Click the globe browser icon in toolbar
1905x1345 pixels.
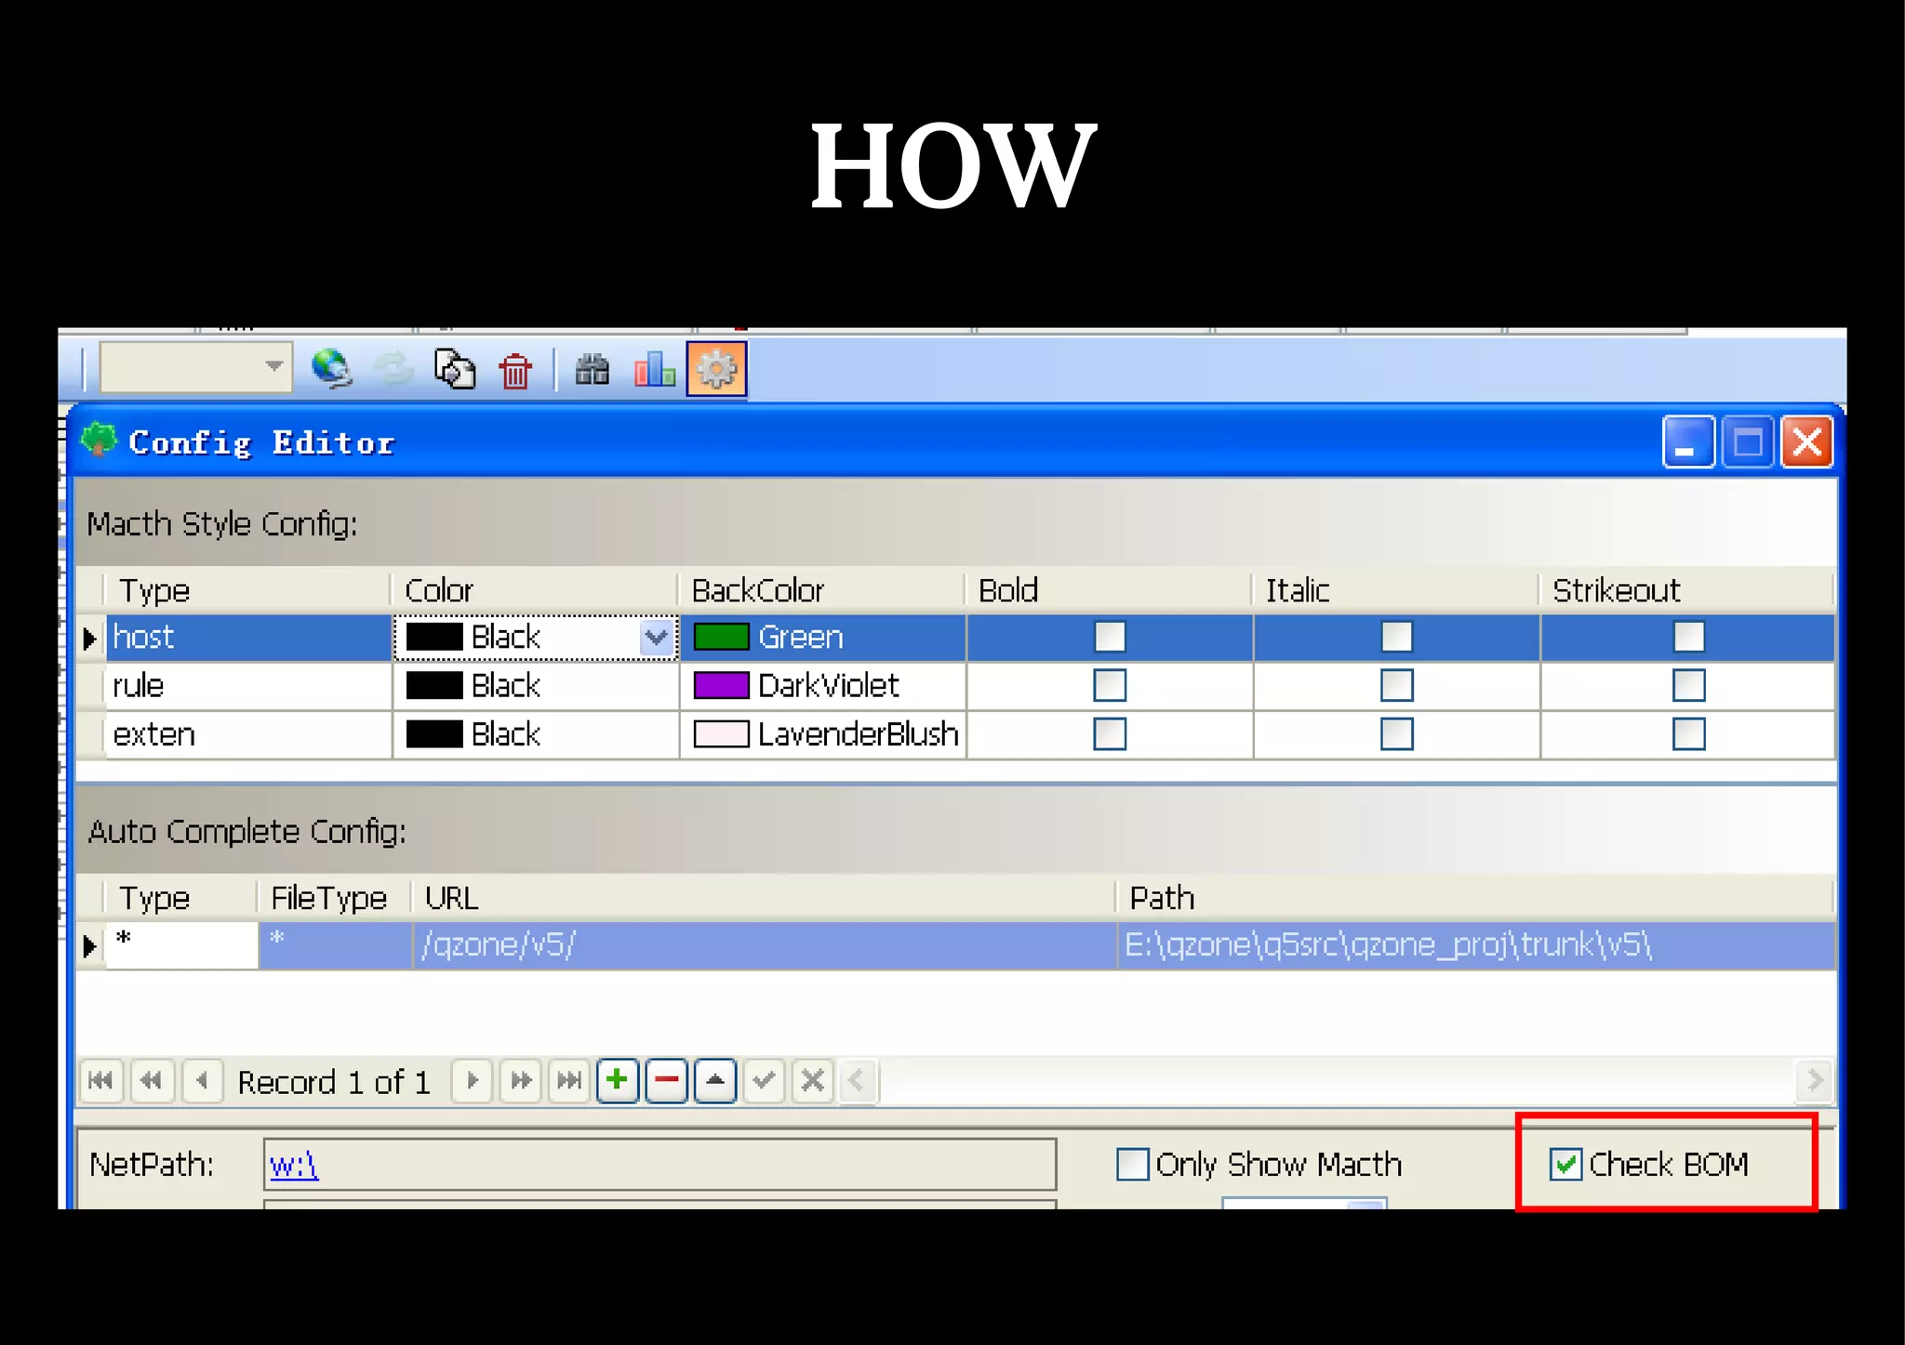point(331,369)
